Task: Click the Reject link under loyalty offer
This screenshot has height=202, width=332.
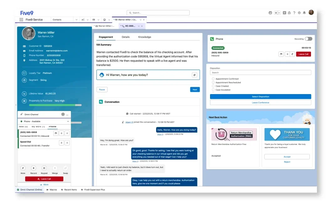Action: pos(287,162)
